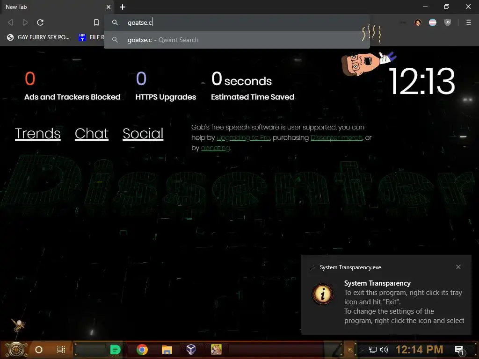The image size is (479, 359).
Task: Open the Action Center notifications icon
Action: [459, 350]
